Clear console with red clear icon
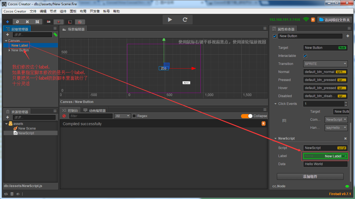Image resolution: width=355 pixels, height=199 pixels. (x=64, y=116)
